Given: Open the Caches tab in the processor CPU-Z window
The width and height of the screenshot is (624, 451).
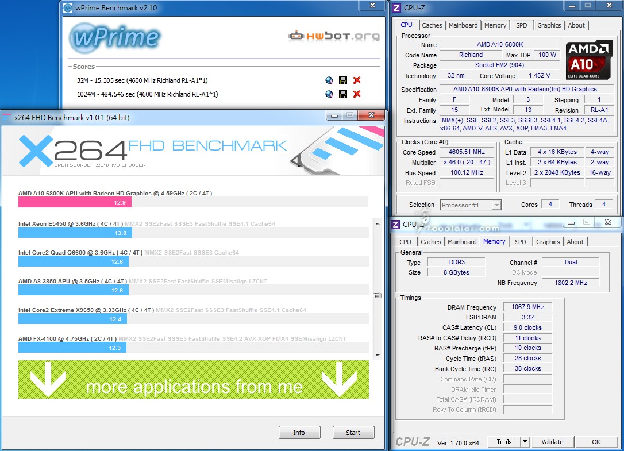Looking at the screenshot, I should 432,25.
